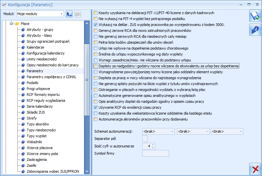Viewport: 262px width, 176px height.
Task: Click the icon beside Kalendarze
Action: (x=23, y=48)
